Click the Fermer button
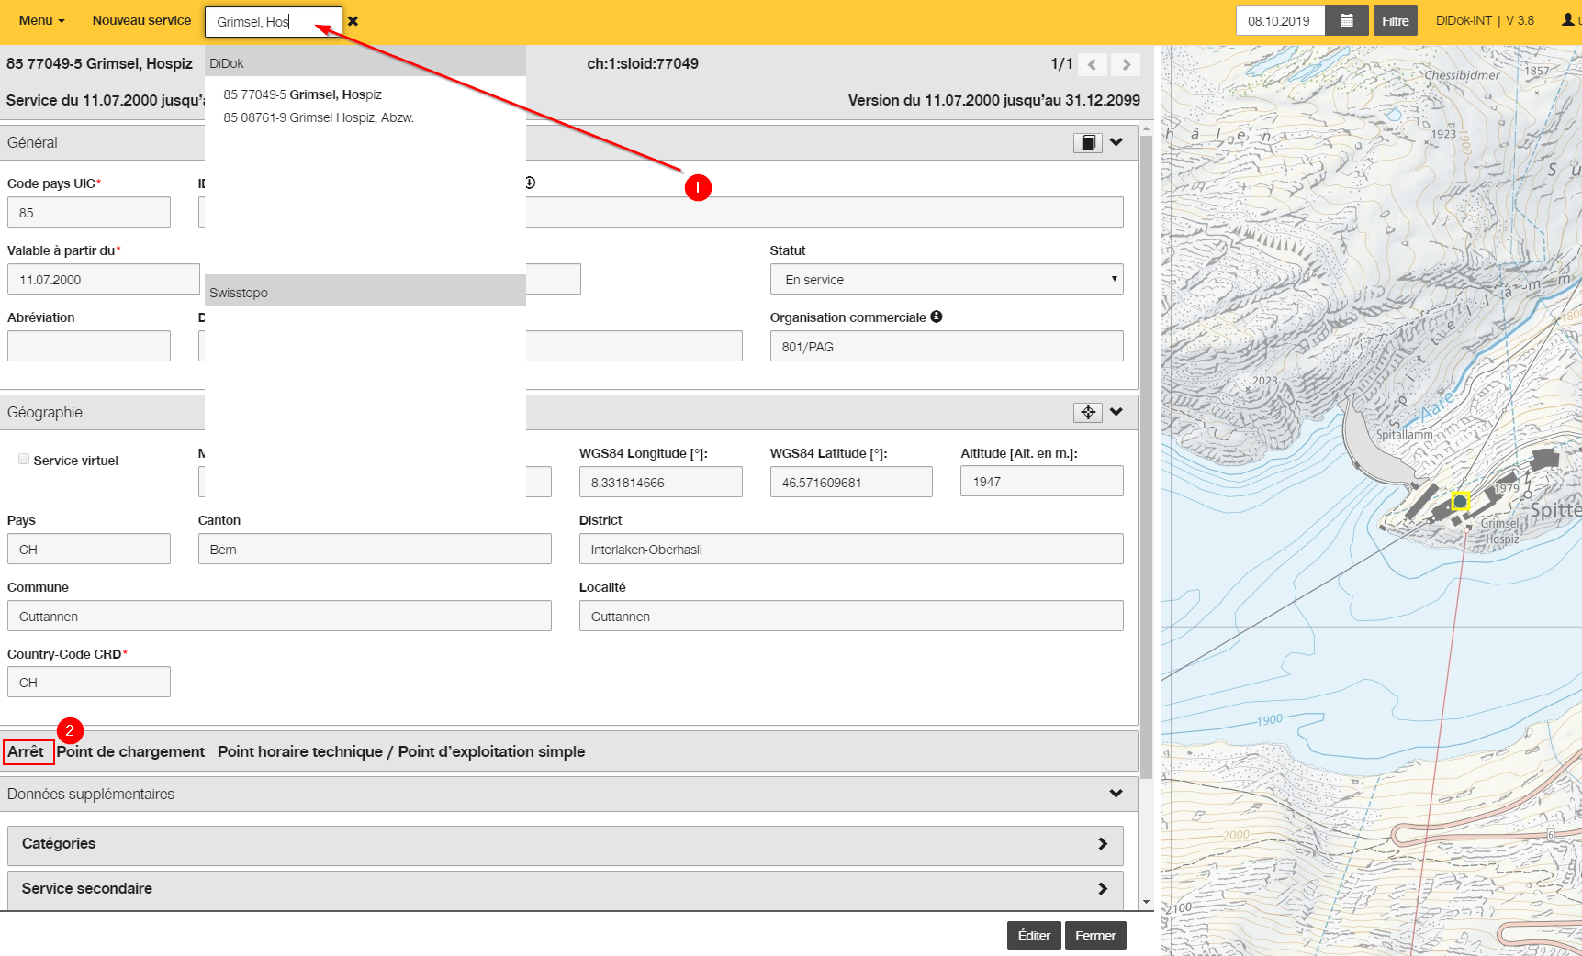 click(1095, 936)
